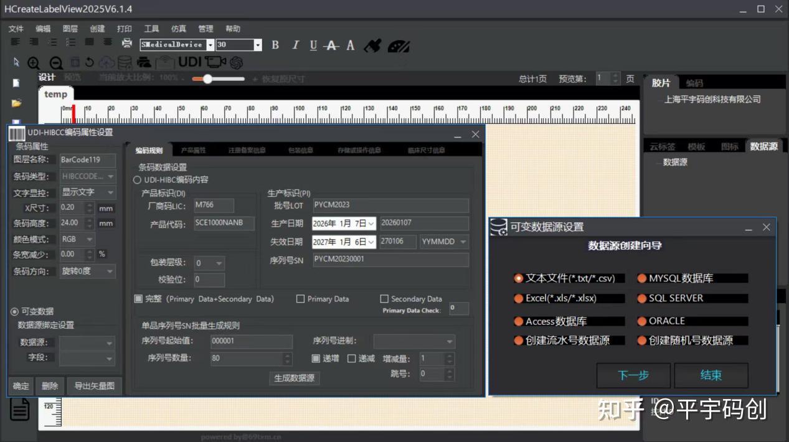789x442 pixels.
Task: Click the UDI tool icon
Action: tap(190, 62)
